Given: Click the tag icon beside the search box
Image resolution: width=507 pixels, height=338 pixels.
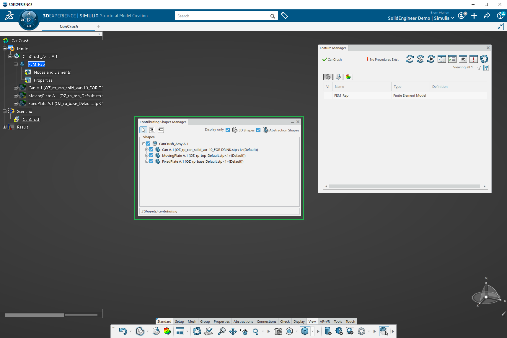Looking at the screenshot, I should tap(285, 16).
